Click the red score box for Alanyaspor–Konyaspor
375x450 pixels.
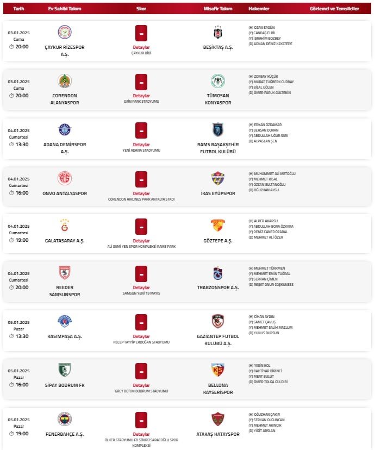[x=141, y=82]
